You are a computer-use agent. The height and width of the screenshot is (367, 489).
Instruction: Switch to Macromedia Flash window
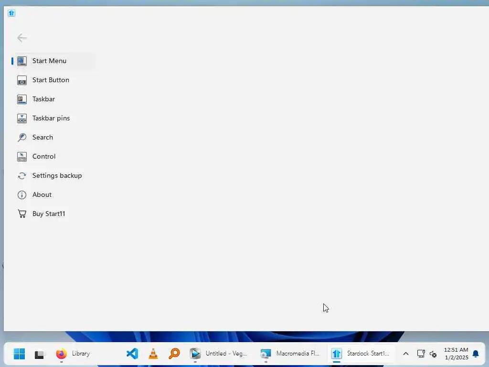(x=290, y=354)
